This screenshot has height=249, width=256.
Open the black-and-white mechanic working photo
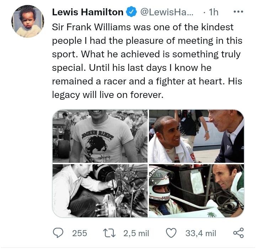pyautogui.click(x=100, y=191)
